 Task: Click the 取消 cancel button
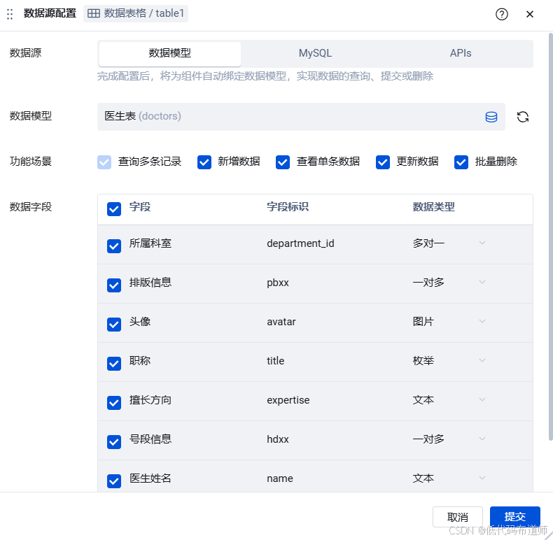point(457,517)
